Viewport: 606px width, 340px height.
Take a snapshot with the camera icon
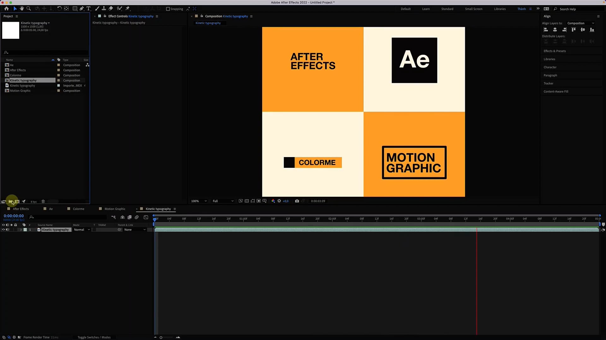point(297,201)
